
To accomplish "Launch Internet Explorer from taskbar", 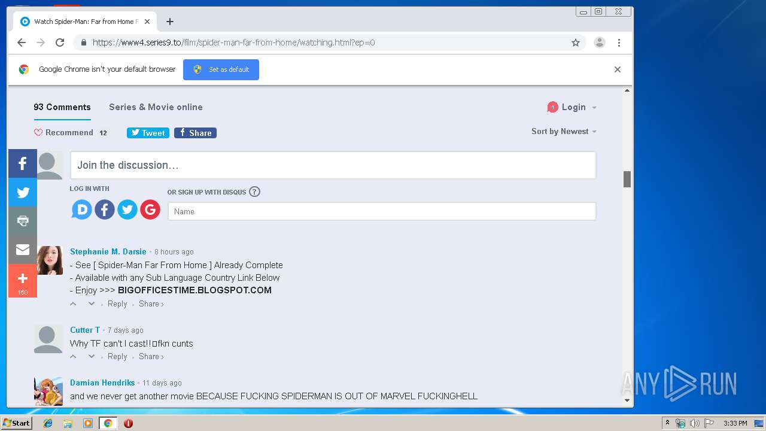I will tap(48, 423).
